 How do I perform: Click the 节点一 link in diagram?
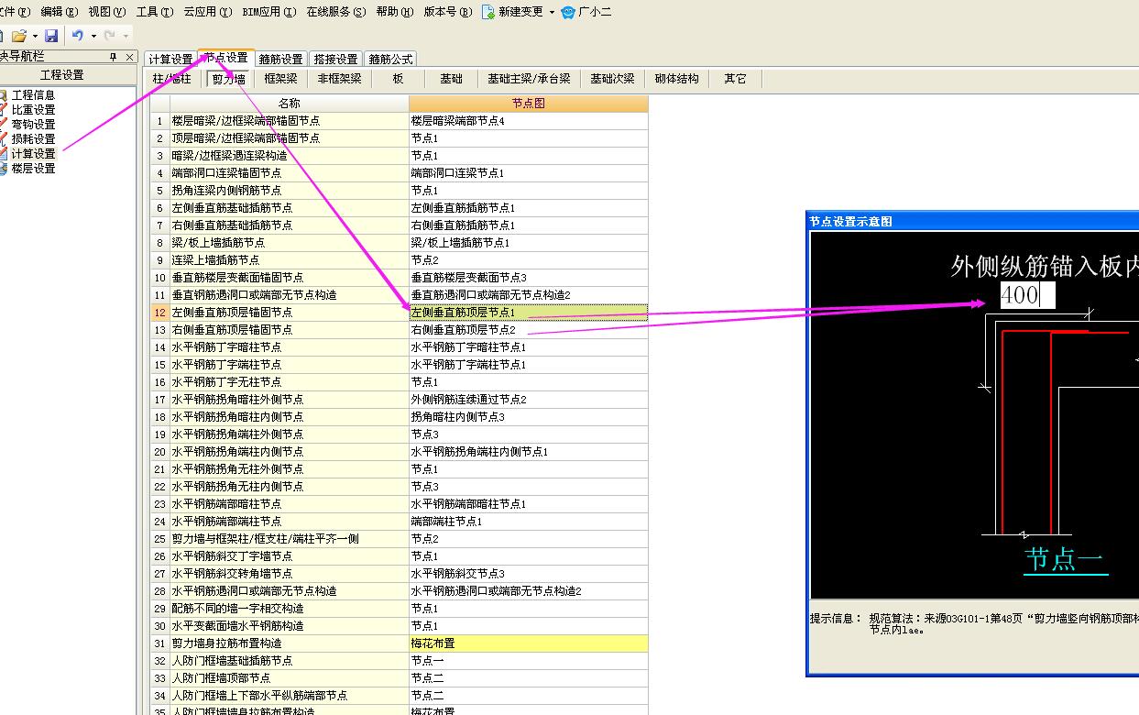1064,559
